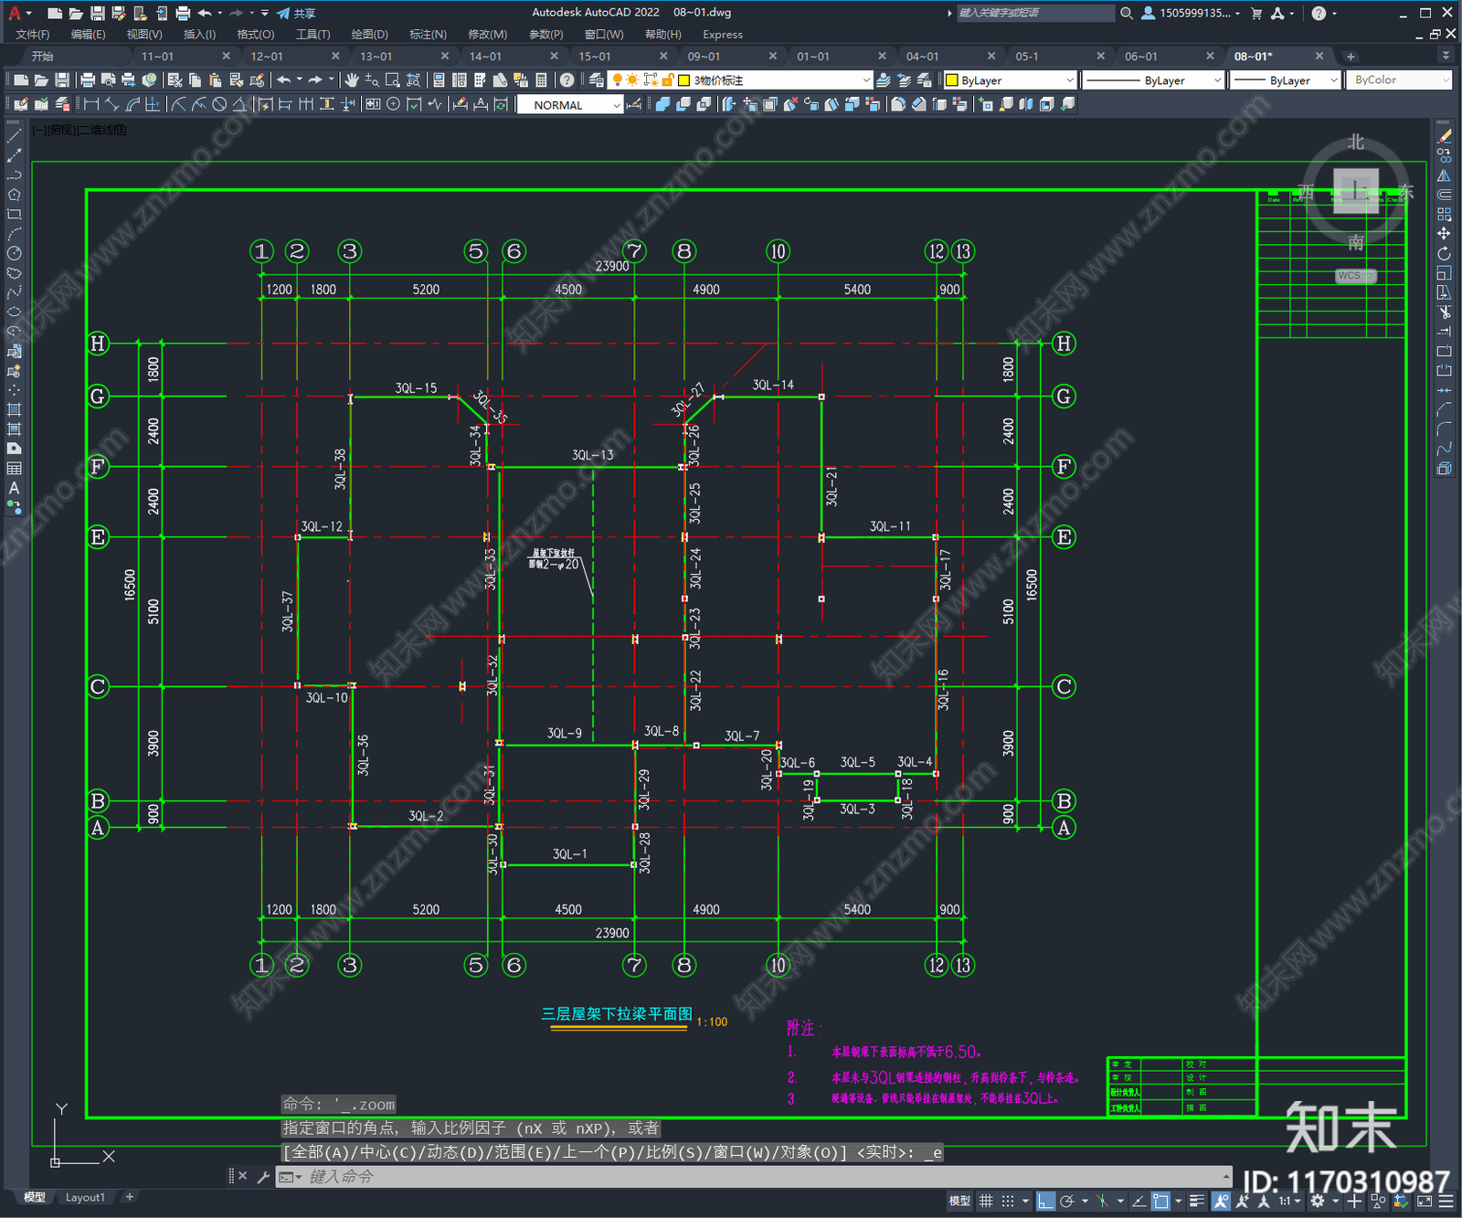Click the yellow layer color swatch
1462x1218 pixels.
pos(683,80)
